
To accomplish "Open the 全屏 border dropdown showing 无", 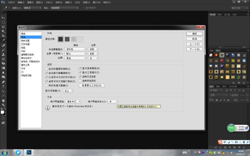I will click(x=93, y=58).
